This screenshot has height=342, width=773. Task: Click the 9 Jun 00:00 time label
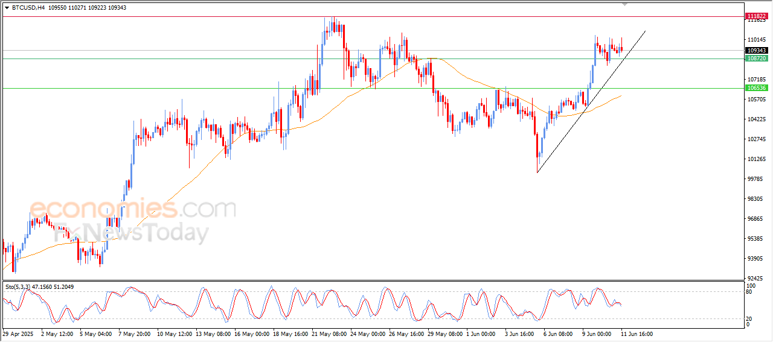(598, 334)
